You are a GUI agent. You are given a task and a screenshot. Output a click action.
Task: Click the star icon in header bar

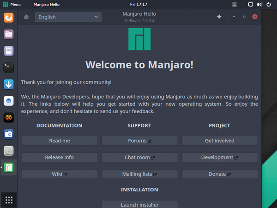point(219,17)
